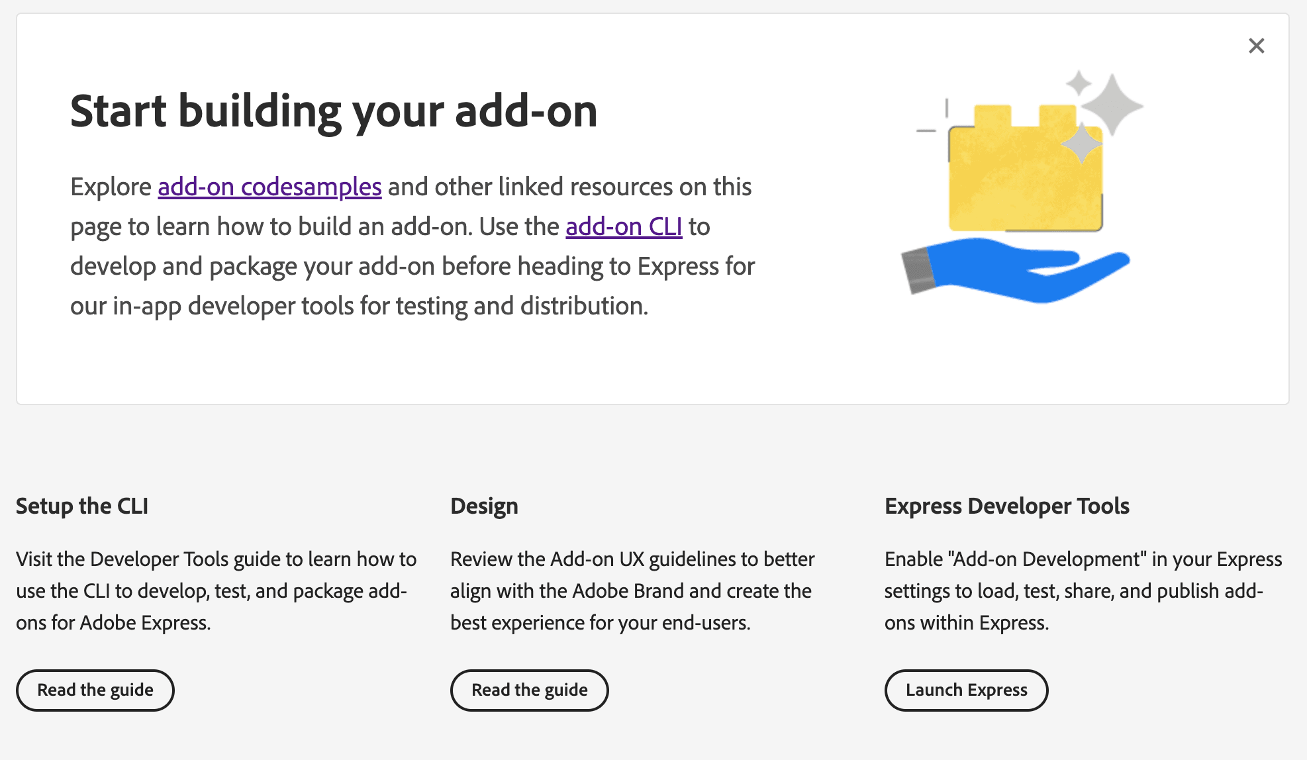Click the small sparkle beside the yellow block
The image size is (1307, 760).
[1081, 142]
